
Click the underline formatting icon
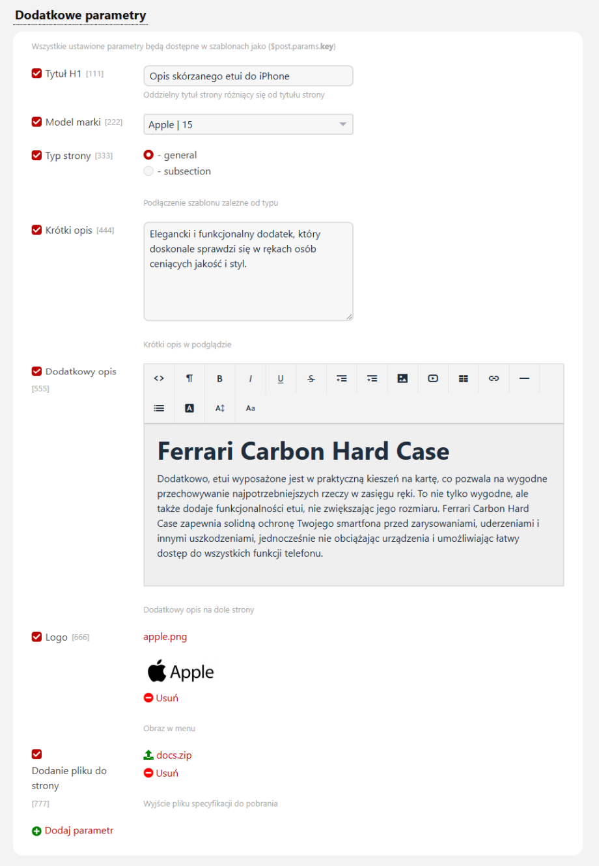click(281, 378)
